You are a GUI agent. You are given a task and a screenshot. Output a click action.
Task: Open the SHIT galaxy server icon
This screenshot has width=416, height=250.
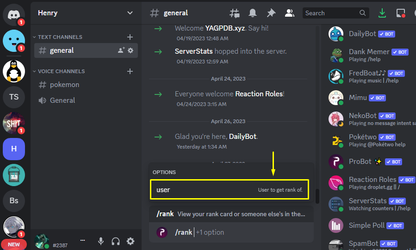tap(14, 123)
